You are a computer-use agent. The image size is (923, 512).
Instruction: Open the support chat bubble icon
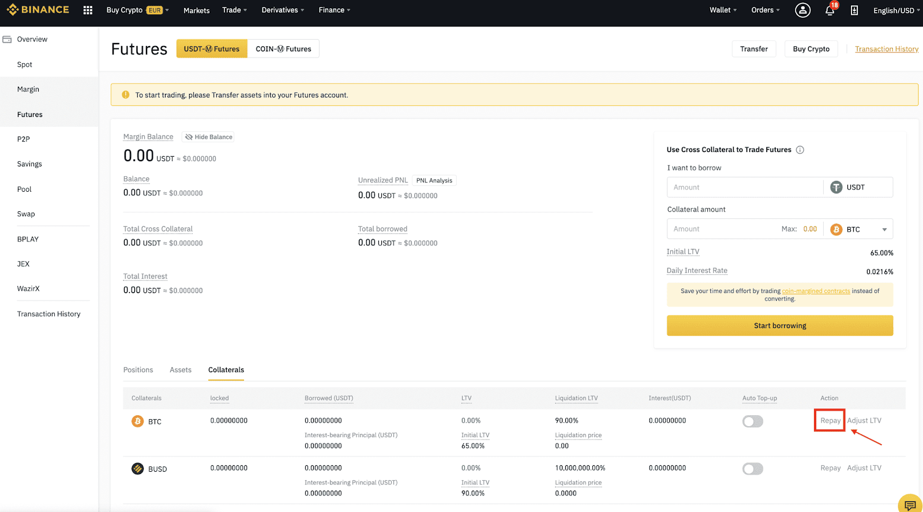click(910, 505)
